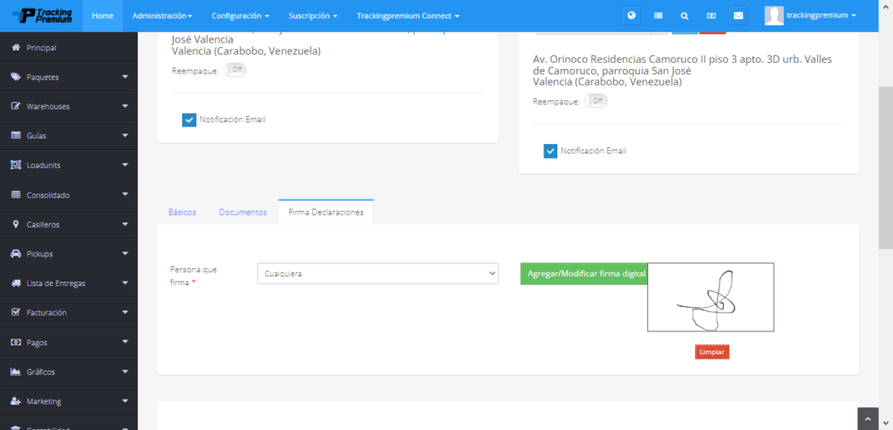Open the Home menu item

[x=103, y=16]
